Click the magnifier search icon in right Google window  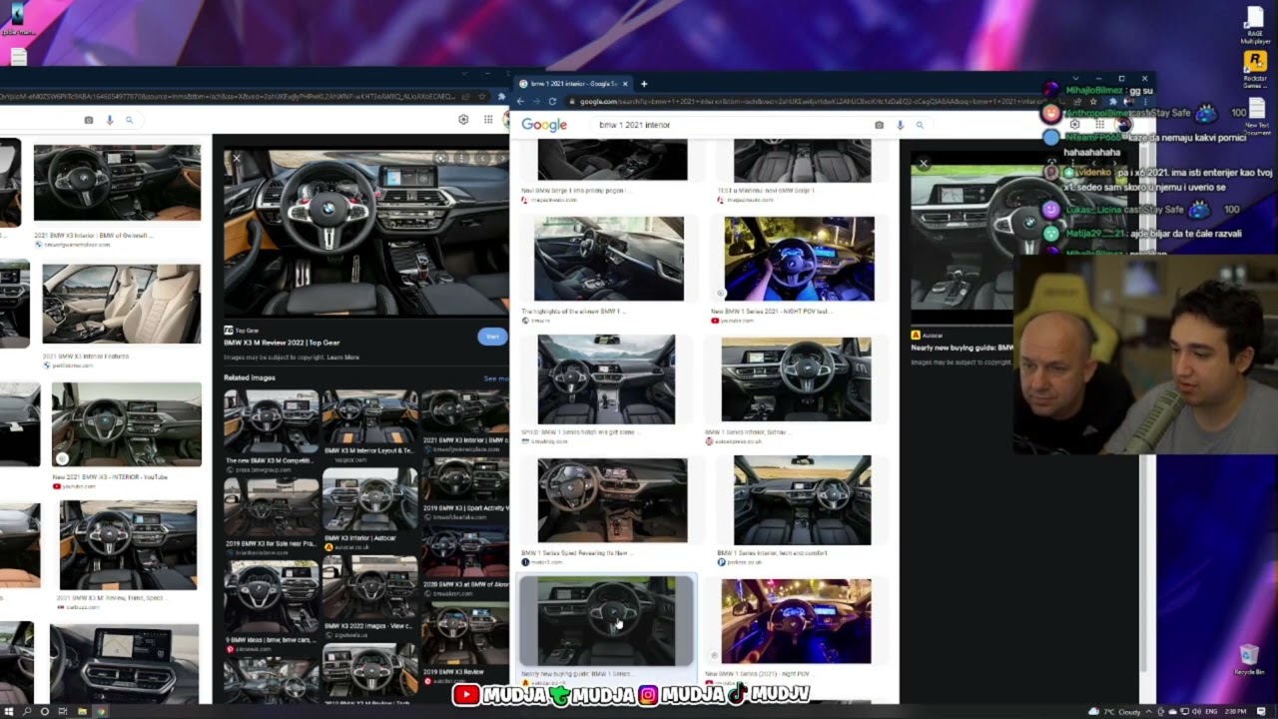click(x=920, y=125)
